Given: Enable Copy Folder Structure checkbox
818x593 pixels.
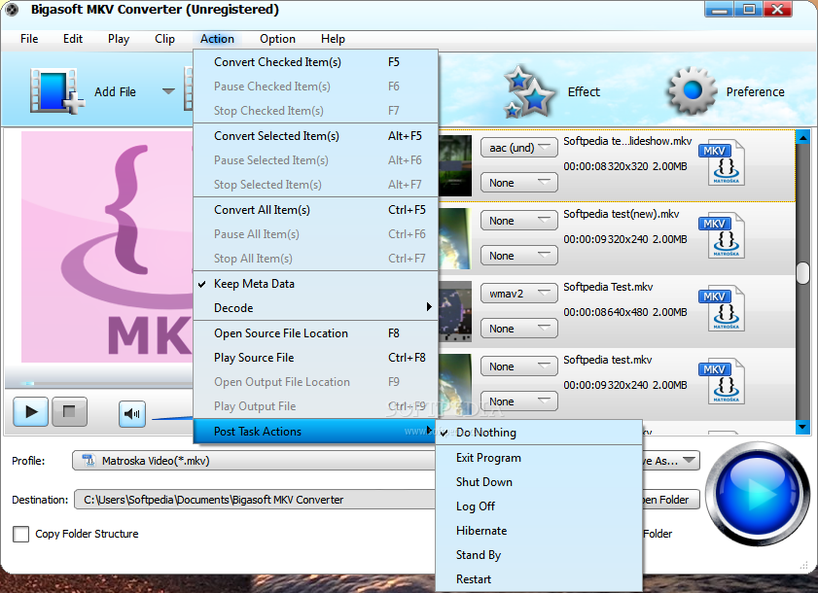Looking at the screenshot, I should (x=20, y=534).
